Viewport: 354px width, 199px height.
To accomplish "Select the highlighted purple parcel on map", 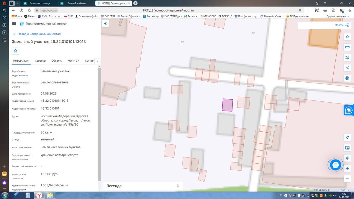I will click(x=227, y=105).
